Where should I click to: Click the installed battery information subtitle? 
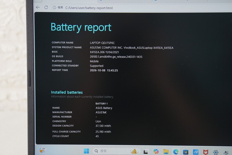tap(82, 97)
